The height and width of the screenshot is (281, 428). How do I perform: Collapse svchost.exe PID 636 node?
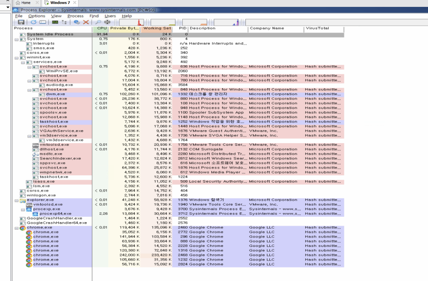29,67
